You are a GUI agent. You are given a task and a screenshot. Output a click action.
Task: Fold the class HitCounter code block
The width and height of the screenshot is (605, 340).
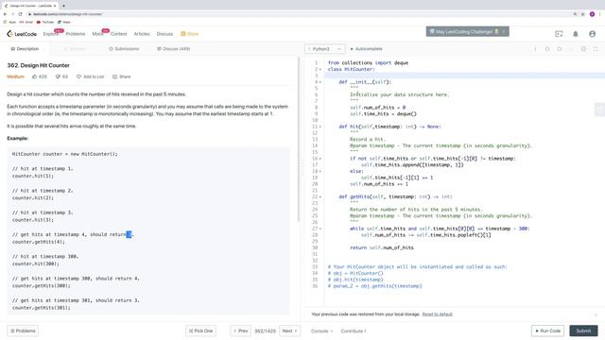click(x=320, y=69)
